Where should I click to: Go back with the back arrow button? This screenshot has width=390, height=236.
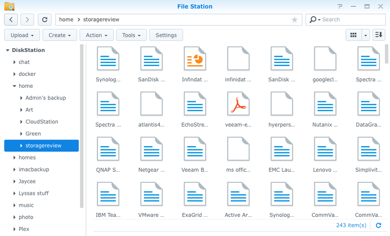pos(11,20)
